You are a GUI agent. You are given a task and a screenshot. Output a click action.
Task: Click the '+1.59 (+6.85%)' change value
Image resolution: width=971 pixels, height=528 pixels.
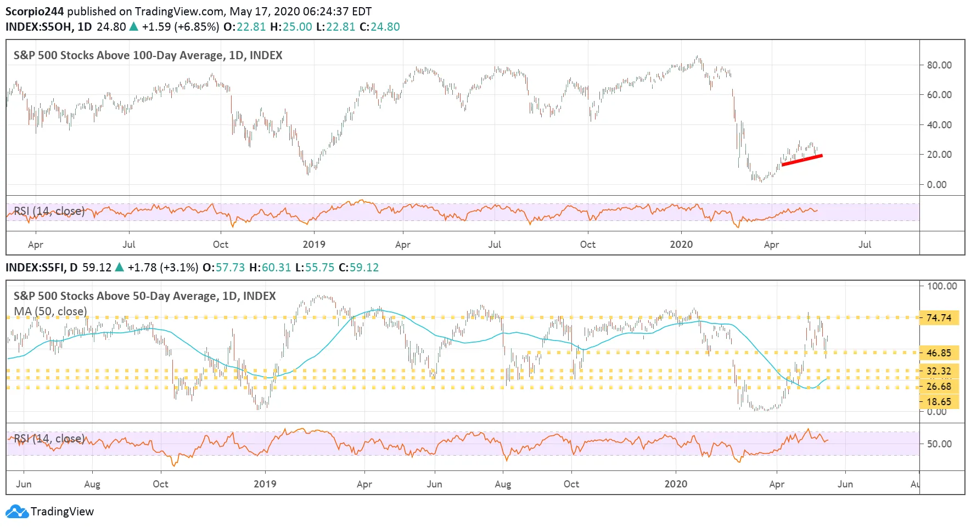(181, 26)
